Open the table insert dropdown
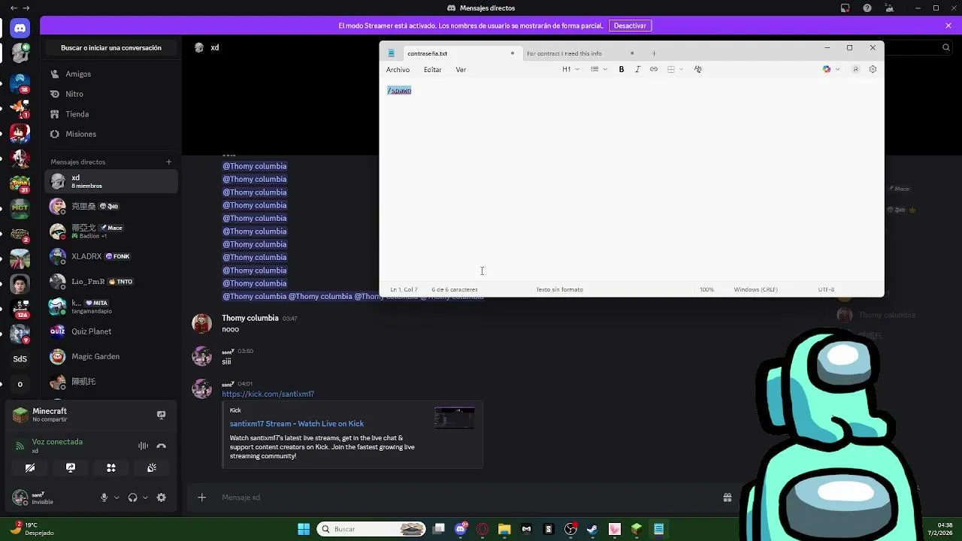Screen dimensions: 962x541 coord(676,69)
